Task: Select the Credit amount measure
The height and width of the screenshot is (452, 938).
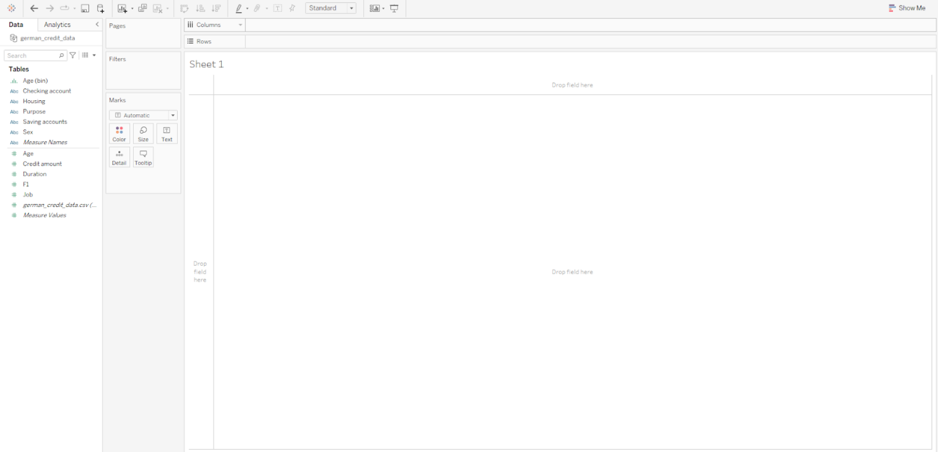Action: [42, 163]
